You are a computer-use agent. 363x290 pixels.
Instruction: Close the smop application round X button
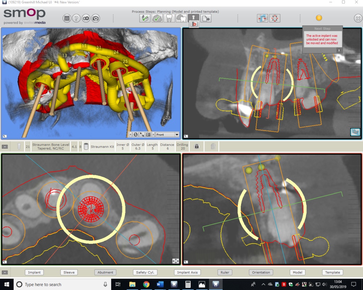[x=358, y=18]
